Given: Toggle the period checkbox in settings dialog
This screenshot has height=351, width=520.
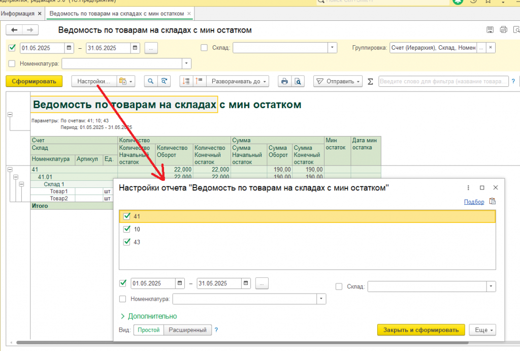Looking at the screenshot, I should (x=123, y=283).
